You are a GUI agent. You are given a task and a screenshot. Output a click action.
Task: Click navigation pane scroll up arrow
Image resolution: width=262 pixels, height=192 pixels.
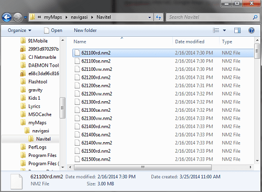[x=63, y=40]
